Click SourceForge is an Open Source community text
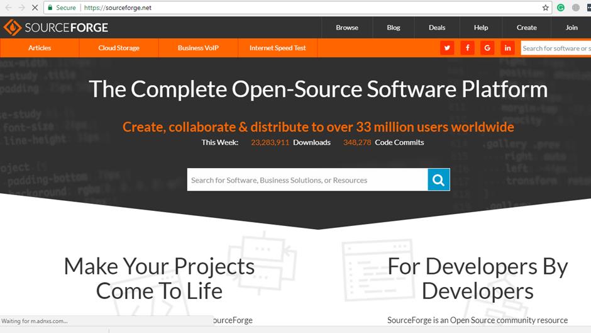 (478, 320)
